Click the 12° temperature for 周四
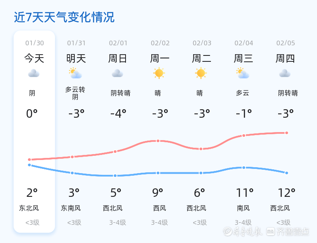The width and height of the screenshot is (317, 243). [287, 193]
